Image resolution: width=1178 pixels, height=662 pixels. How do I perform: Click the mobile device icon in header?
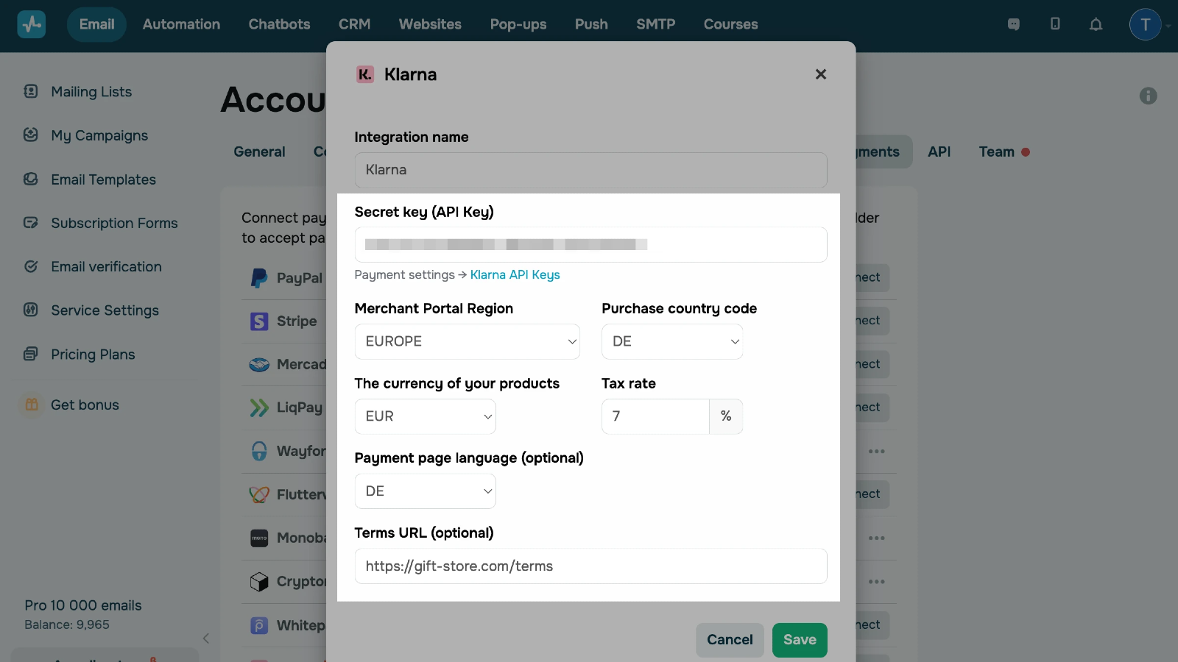pos(1055,24)
